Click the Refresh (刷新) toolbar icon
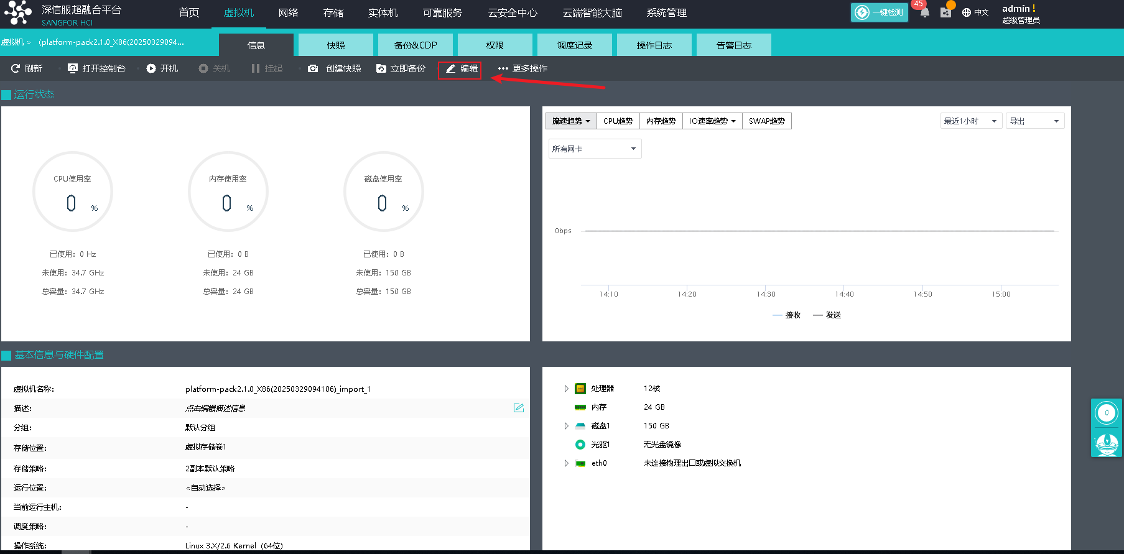 [x=16, y=68]
